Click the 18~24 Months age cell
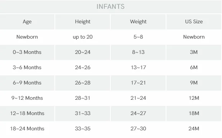This screenshot has height=138, width=222. click(27, 129)
